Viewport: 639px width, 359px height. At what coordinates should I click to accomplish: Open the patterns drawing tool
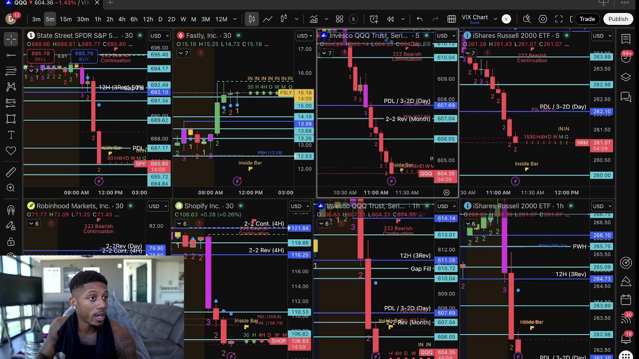click(x=11, y=87)
